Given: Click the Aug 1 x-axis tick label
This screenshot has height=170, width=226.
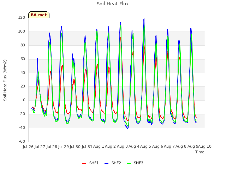Looking at the screenshot, I should pyautogui.click(x=99, y=146).
